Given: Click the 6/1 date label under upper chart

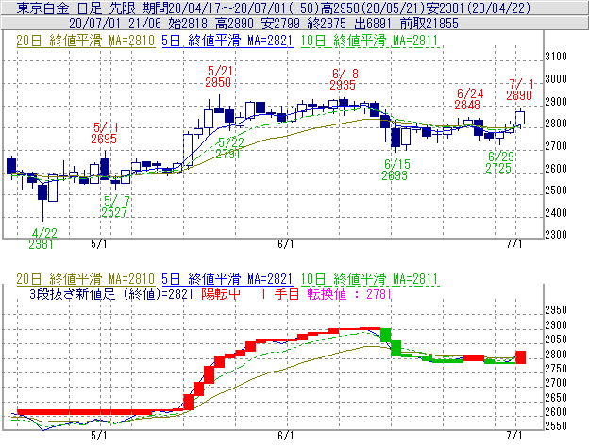Looking at the screenshot, I should point(286,244).
